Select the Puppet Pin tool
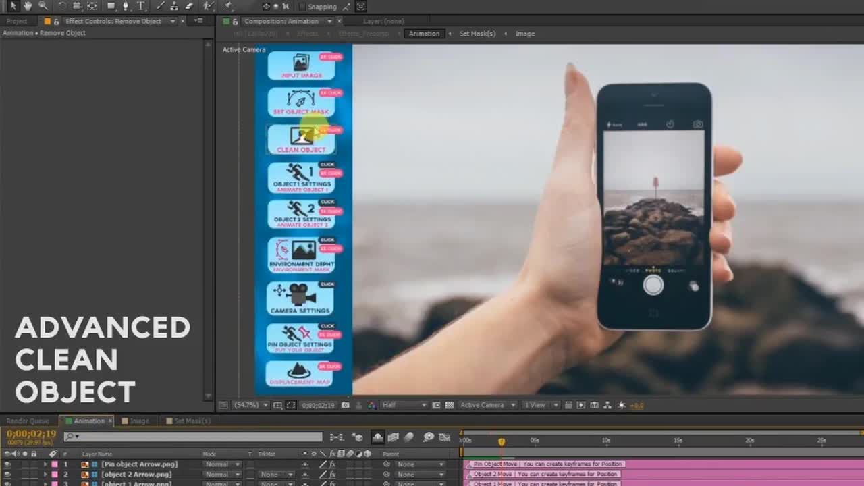 [229, 6]
